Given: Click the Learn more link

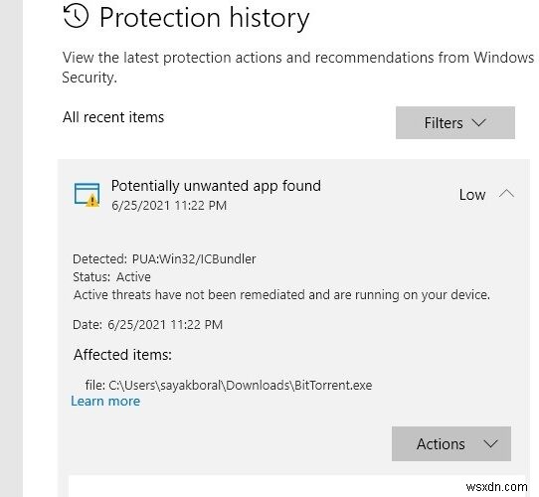Looking at the screenshot, I should [105, 402].
